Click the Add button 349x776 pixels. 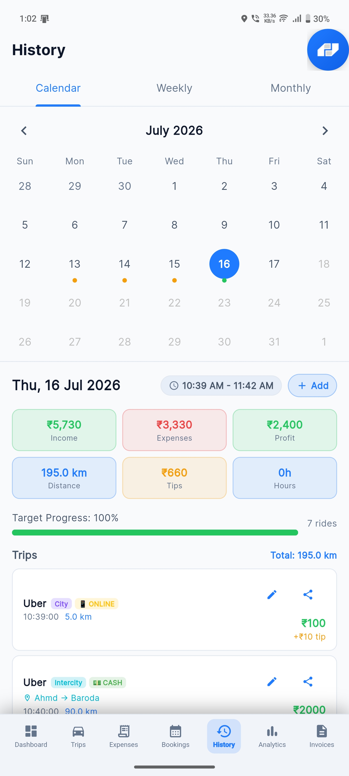[x=312, y=386]
